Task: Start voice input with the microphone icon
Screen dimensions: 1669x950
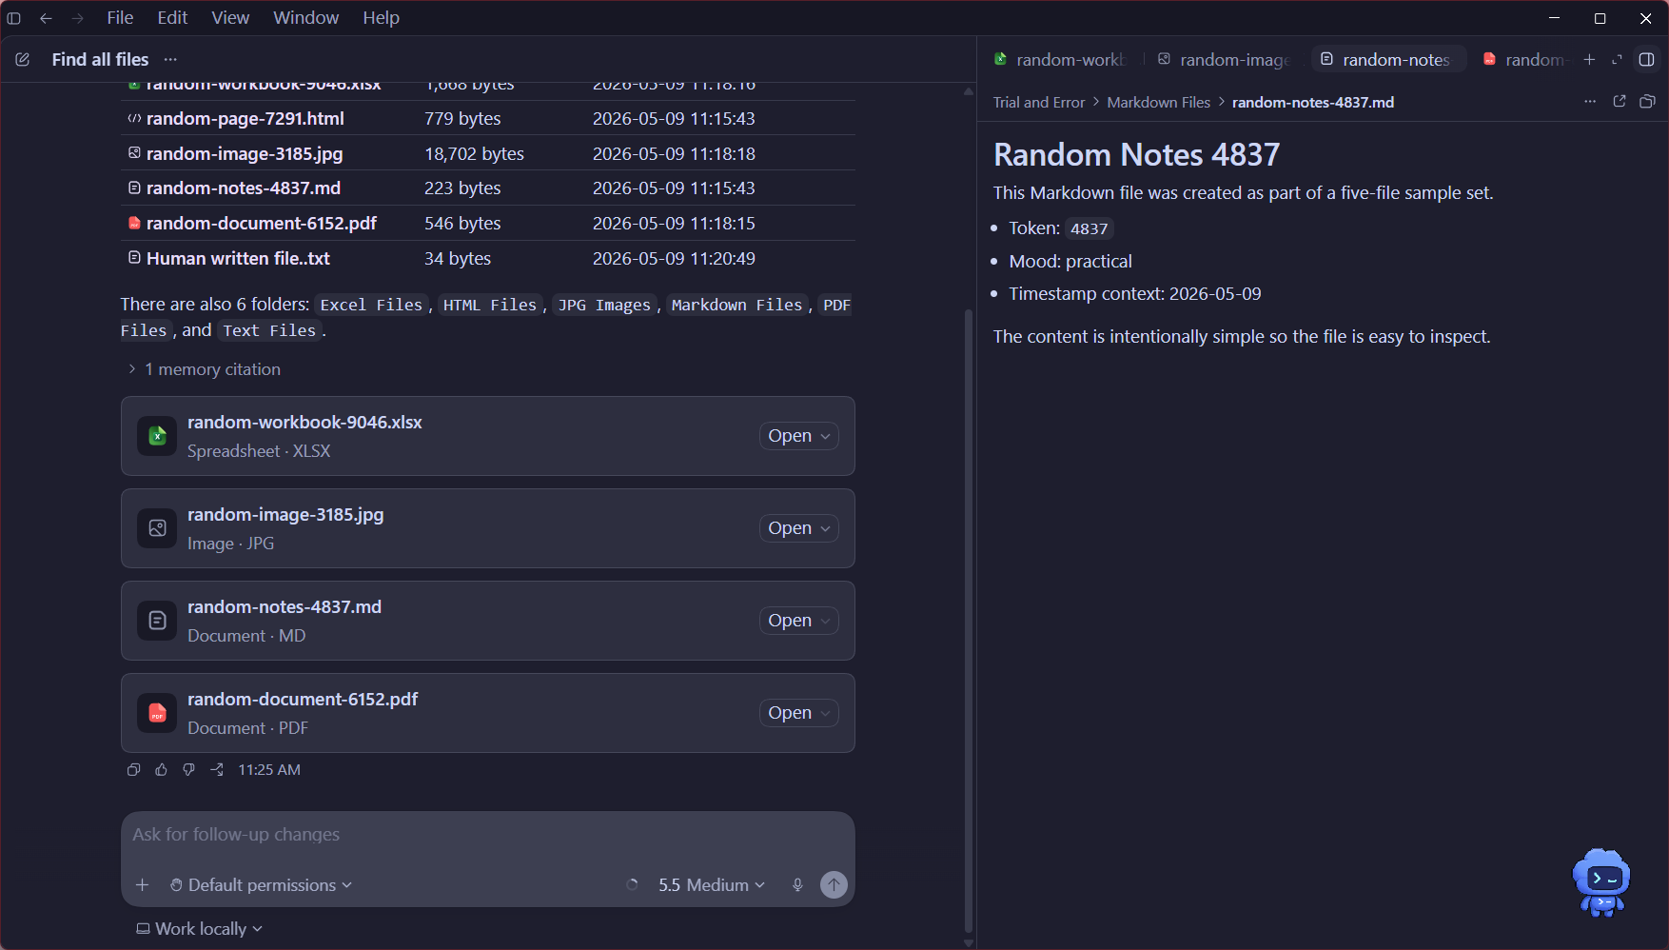Action: click(797, 885)
